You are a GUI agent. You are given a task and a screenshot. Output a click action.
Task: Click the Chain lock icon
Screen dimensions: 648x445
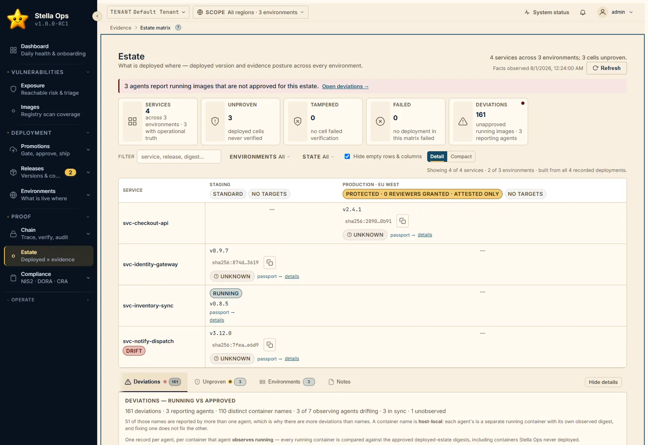coord(13,234)
